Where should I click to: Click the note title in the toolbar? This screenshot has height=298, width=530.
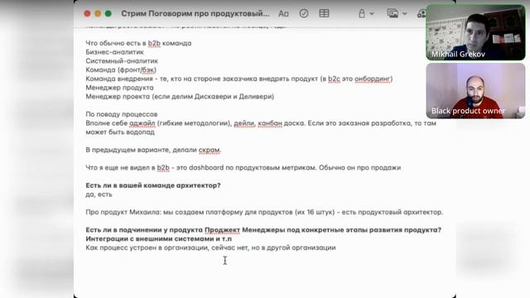[195, 13]
